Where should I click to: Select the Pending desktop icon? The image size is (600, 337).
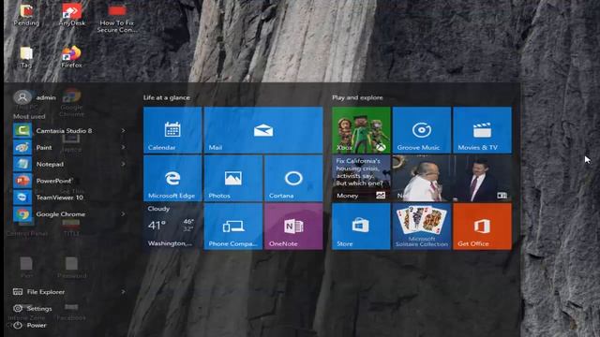[26, 15]
